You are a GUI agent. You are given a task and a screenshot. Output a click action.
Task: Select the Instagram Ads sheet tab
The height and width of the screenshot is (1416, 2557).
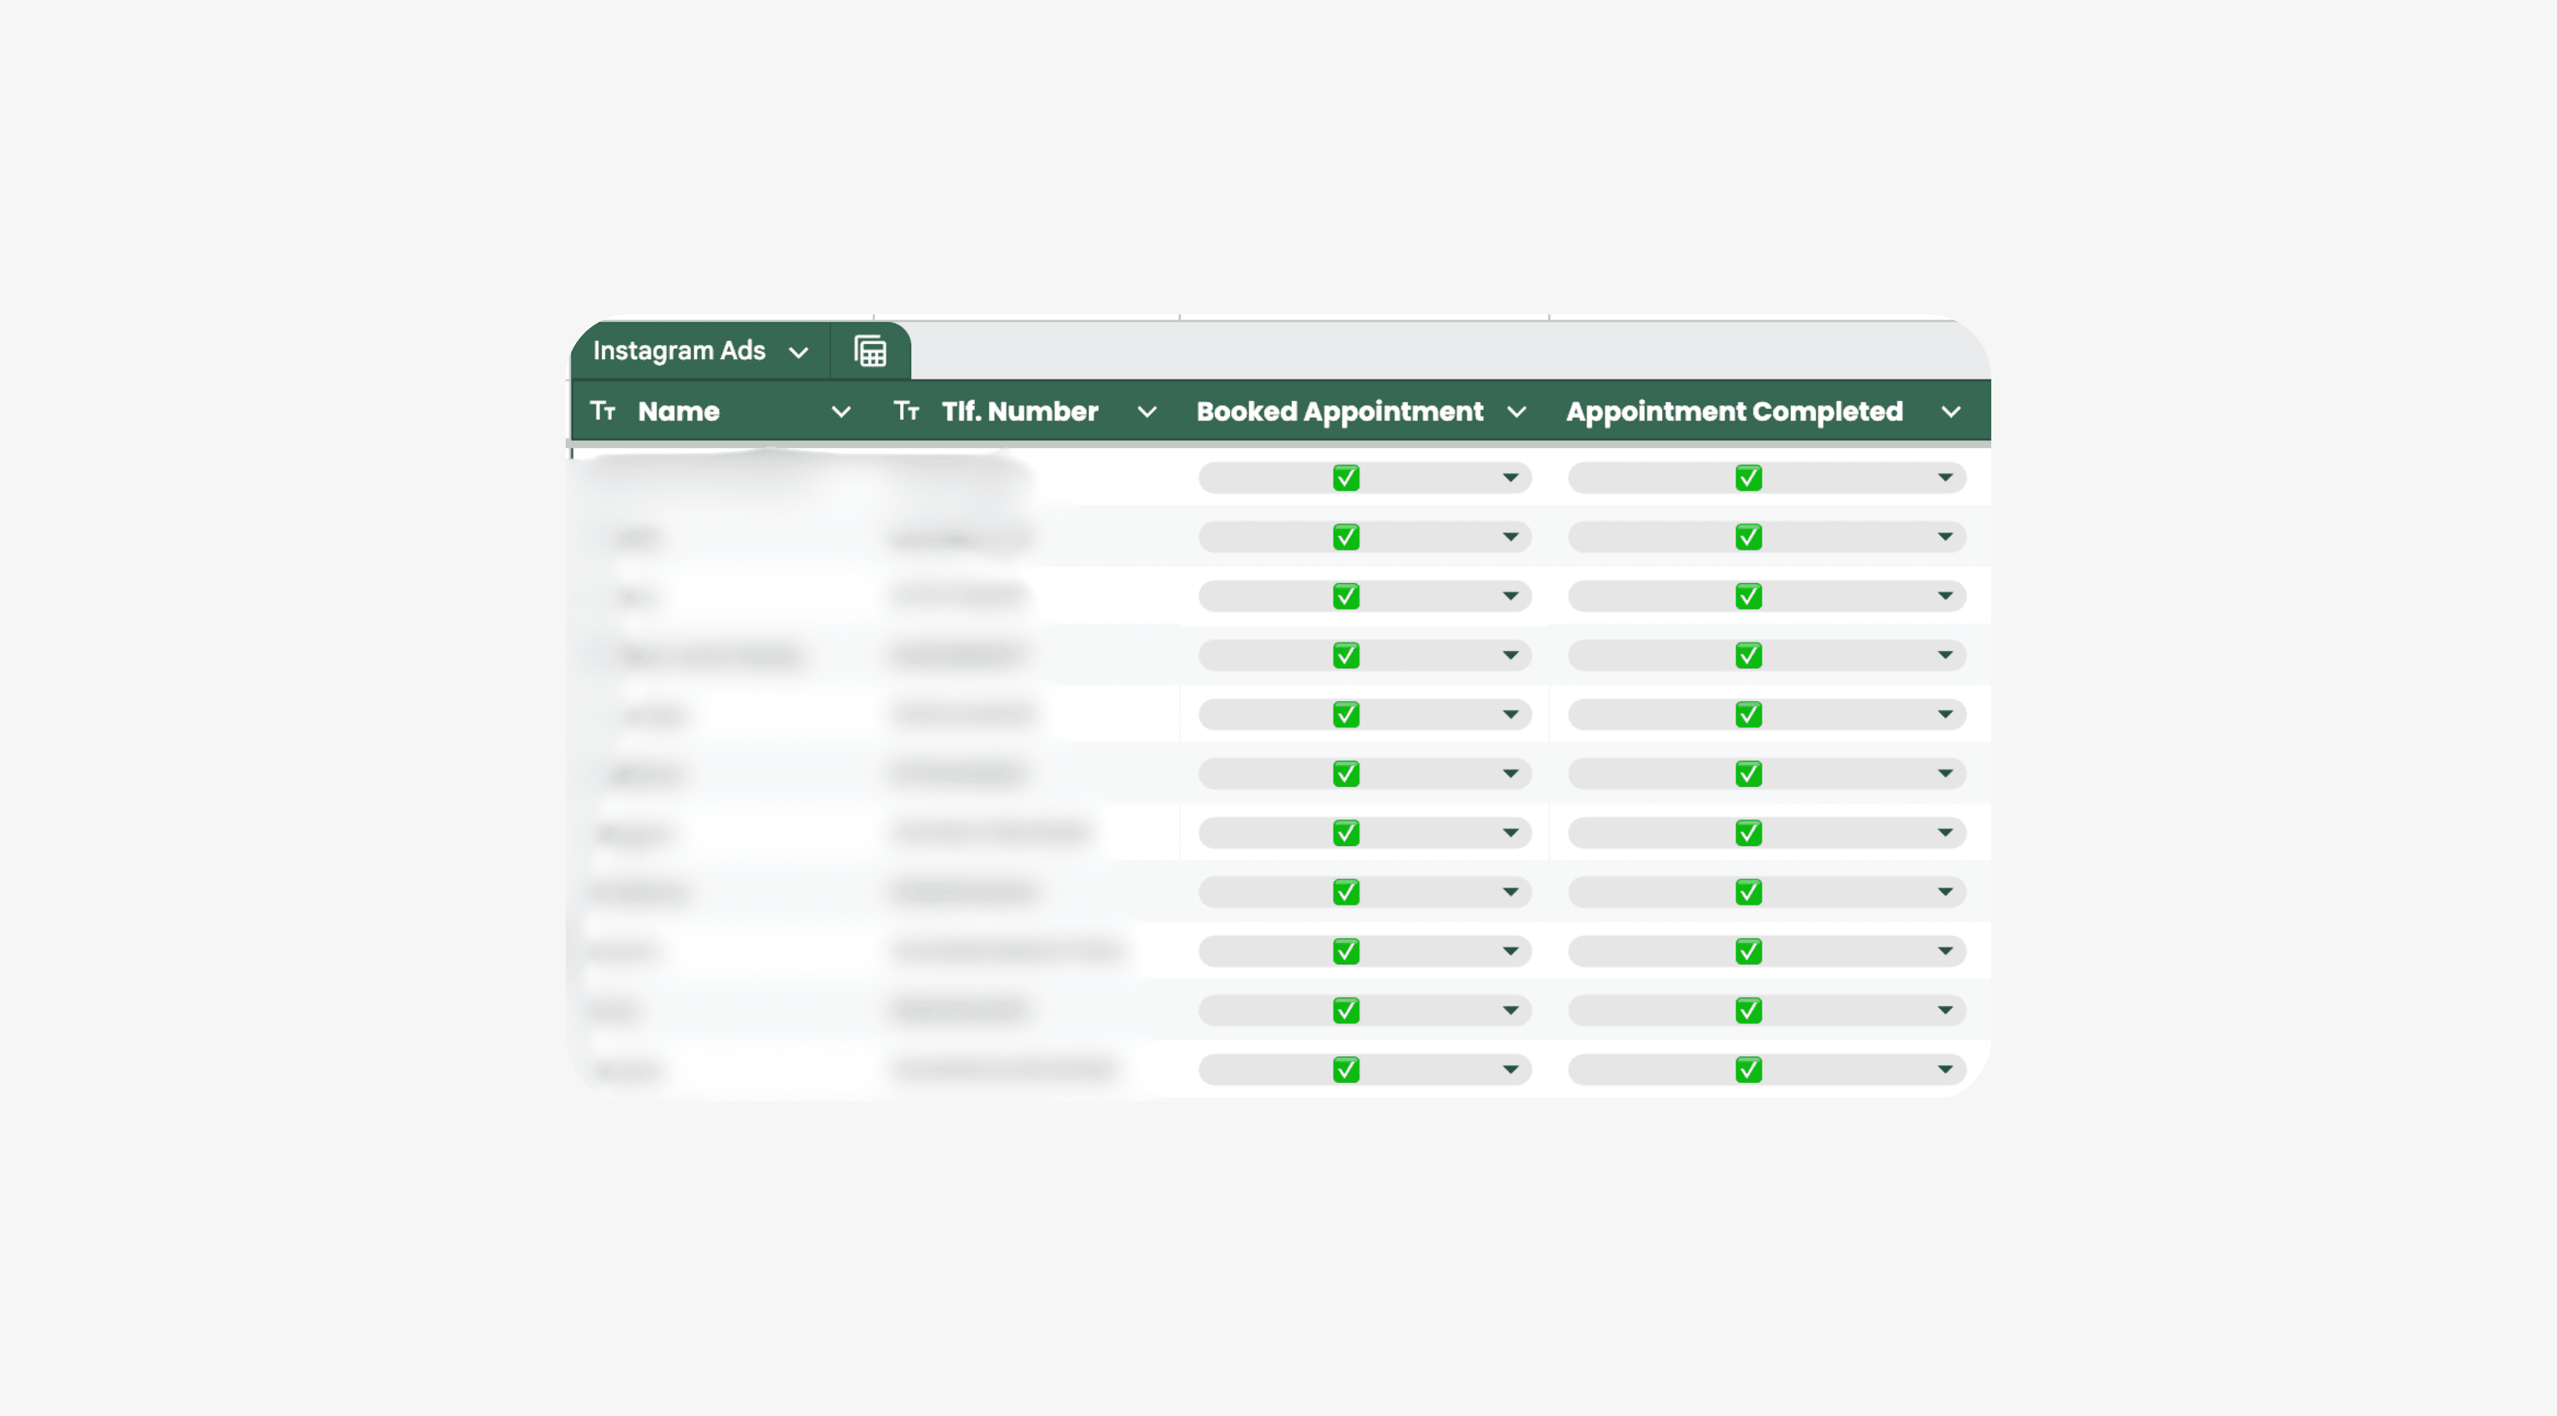coord(679,350)
